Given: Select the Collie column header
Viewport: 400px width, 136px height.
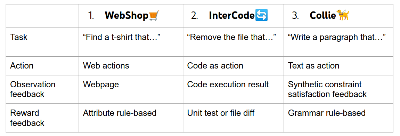Looking at the screenshot, I should [338, 16].
